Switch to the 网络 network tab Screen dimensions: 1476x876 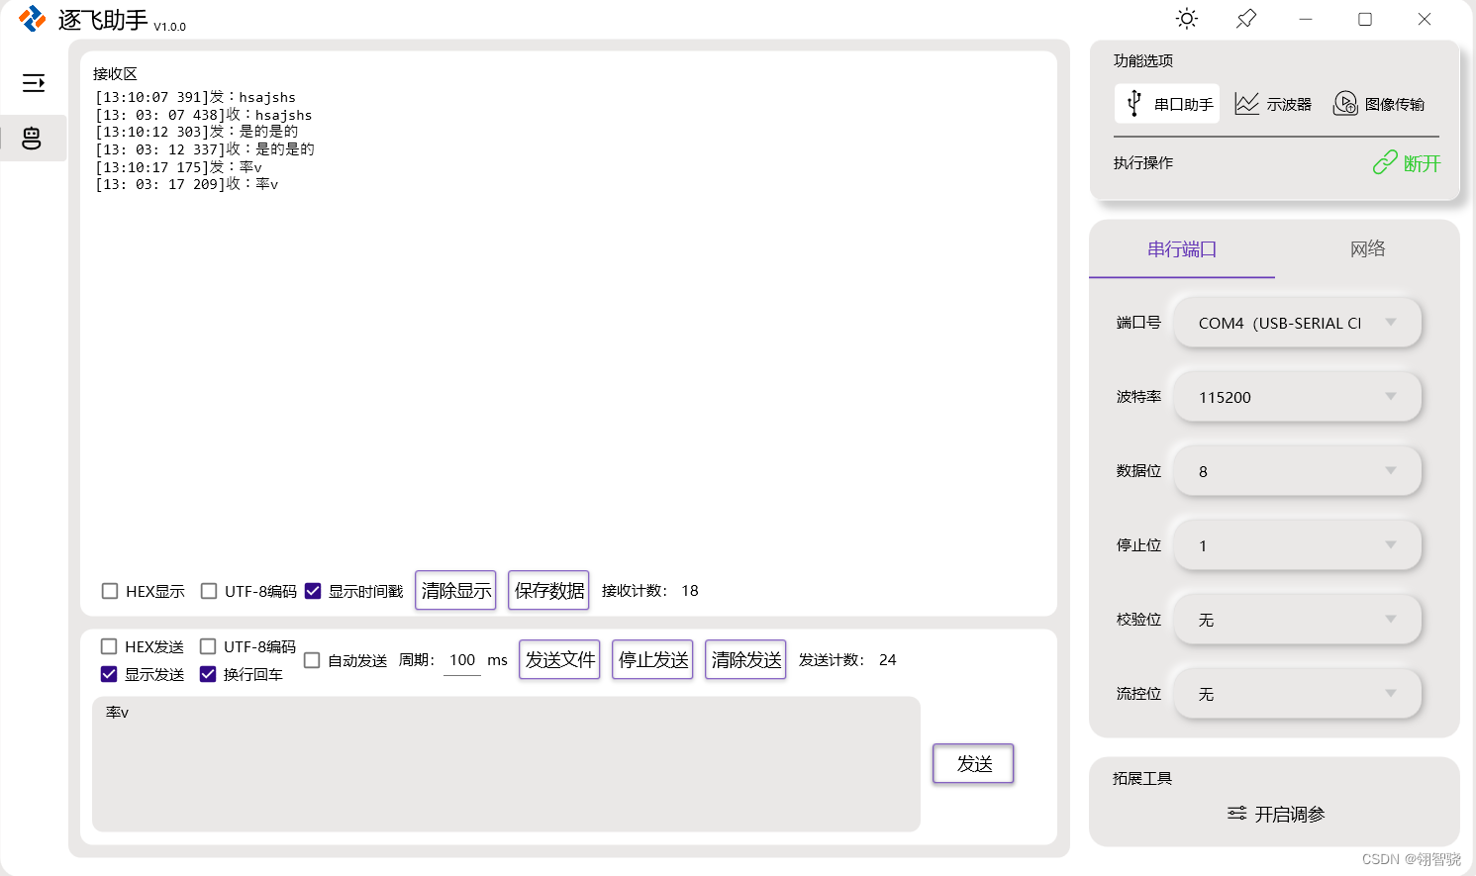(1367, 249)
